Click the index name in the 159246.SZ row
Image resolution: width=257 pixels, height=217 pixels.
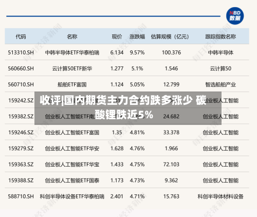(x=221, y=133)
